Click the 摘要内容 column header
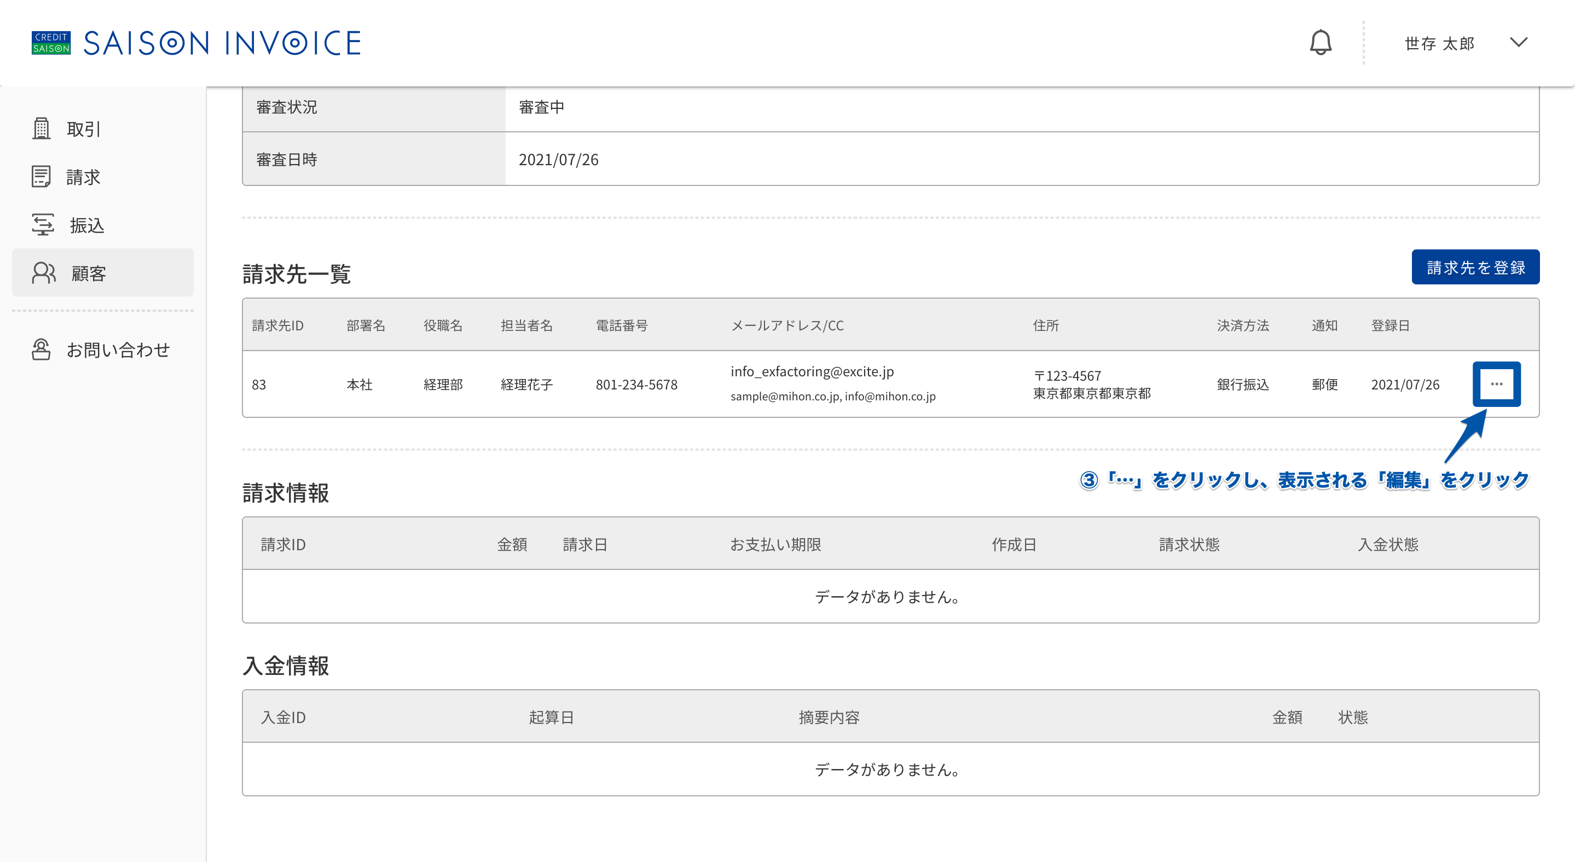 [829, 717]
